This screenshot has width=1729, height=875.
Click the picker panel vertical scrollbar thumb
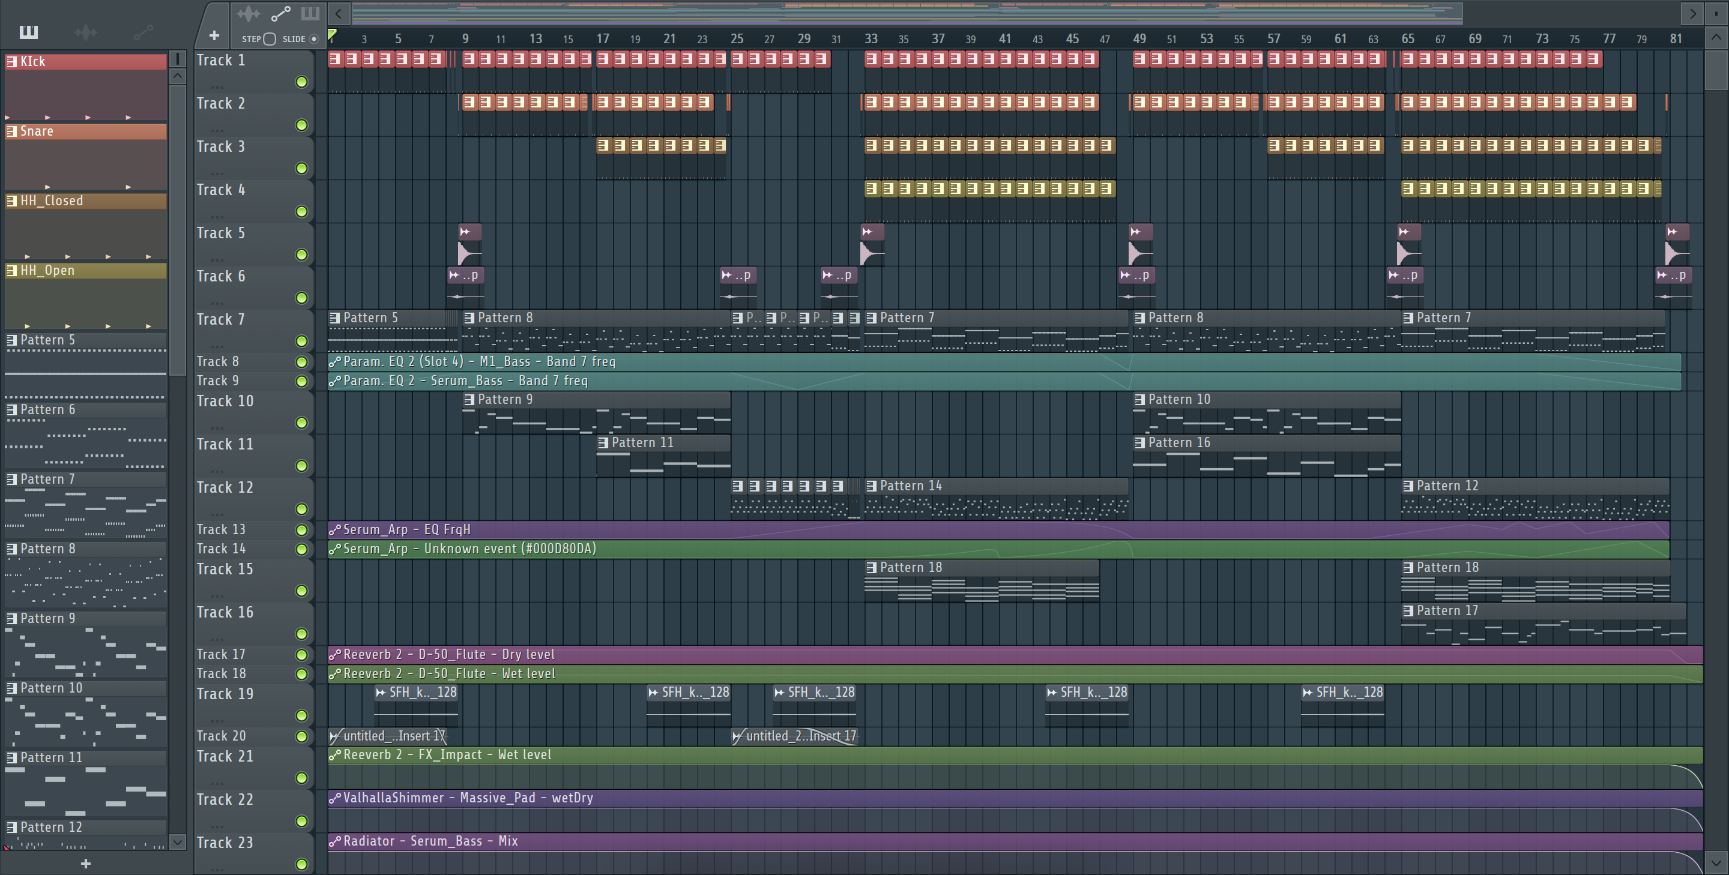[177, 229]
